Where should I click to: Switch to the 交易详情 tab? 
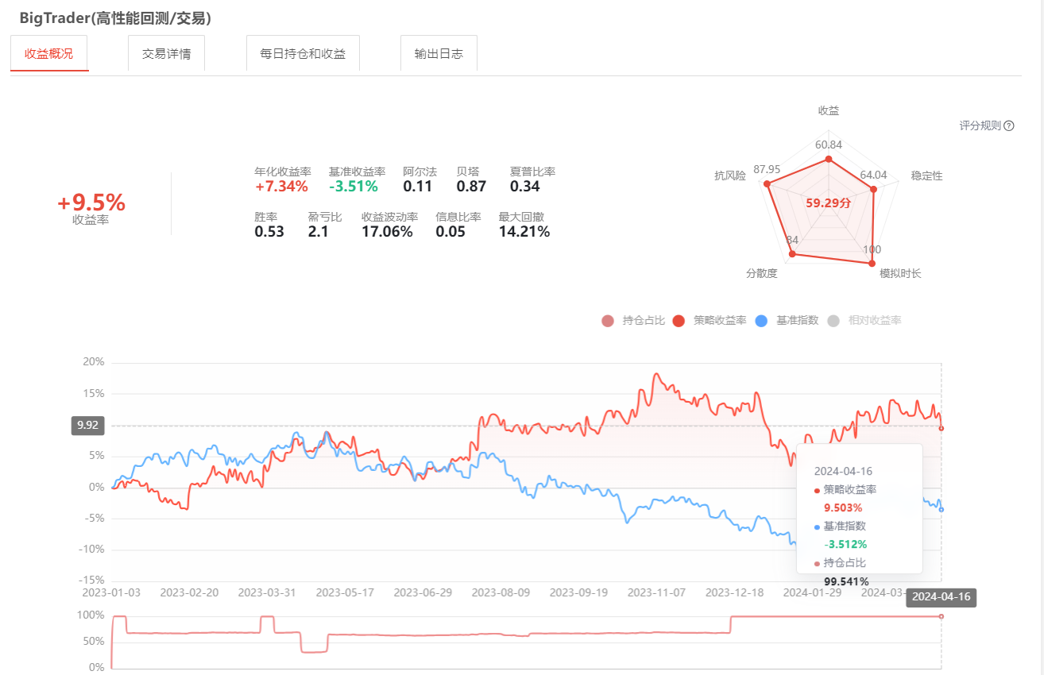point(166,54)
